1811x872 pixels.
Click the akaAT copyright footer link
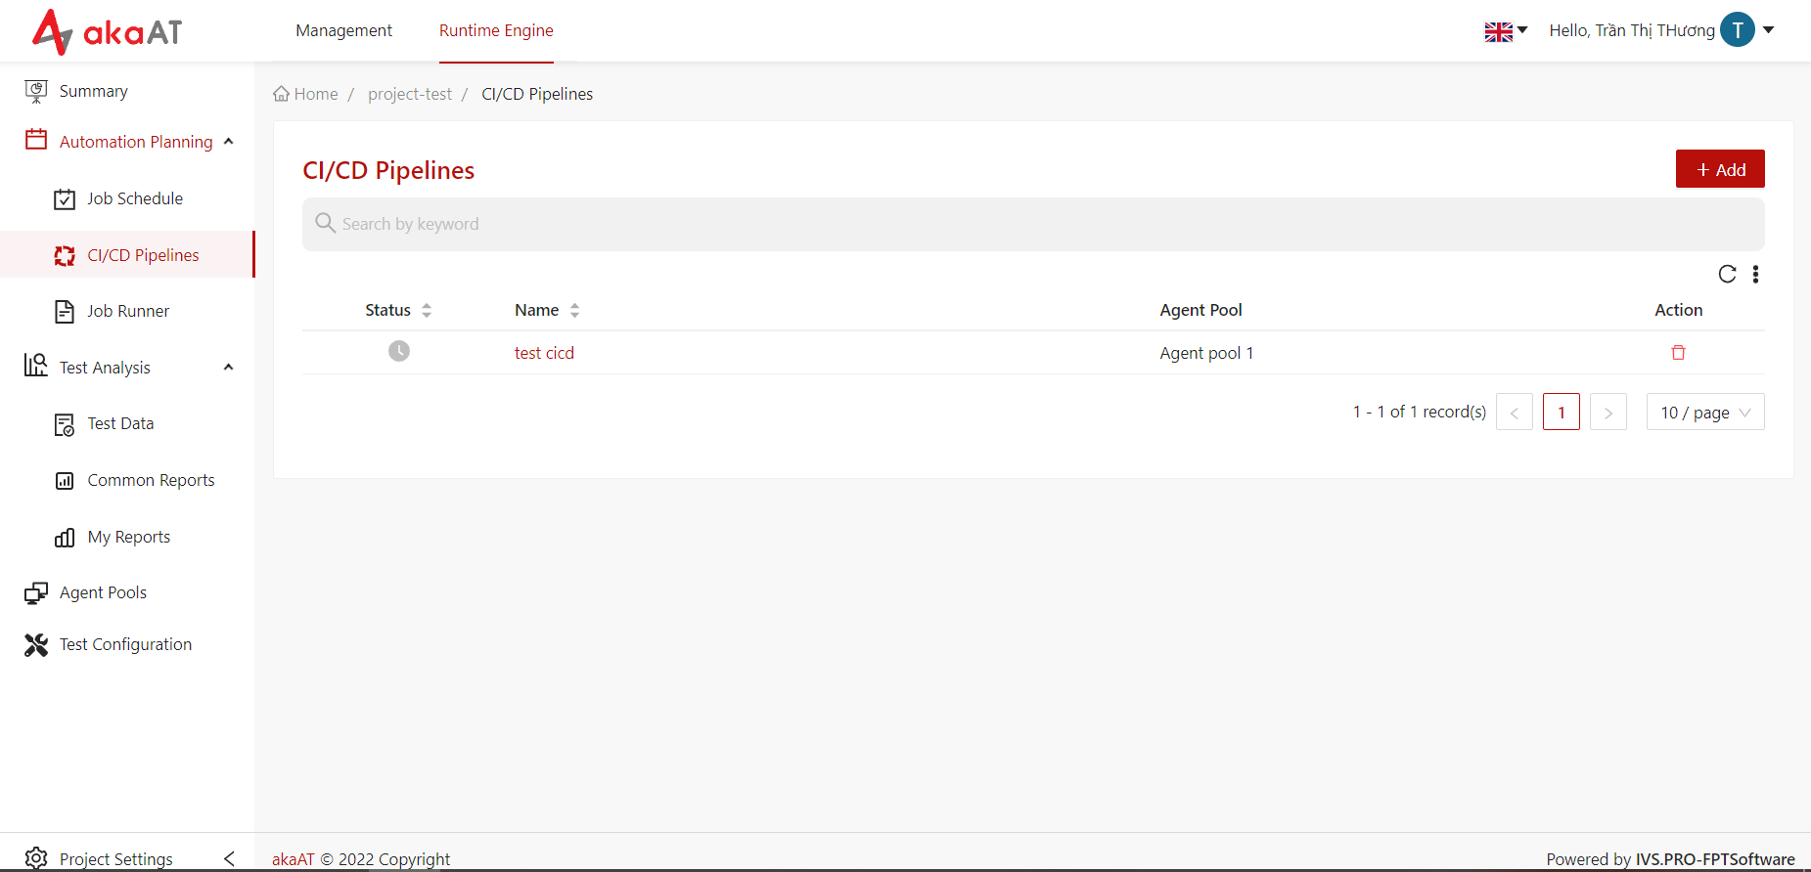point(293,859)
